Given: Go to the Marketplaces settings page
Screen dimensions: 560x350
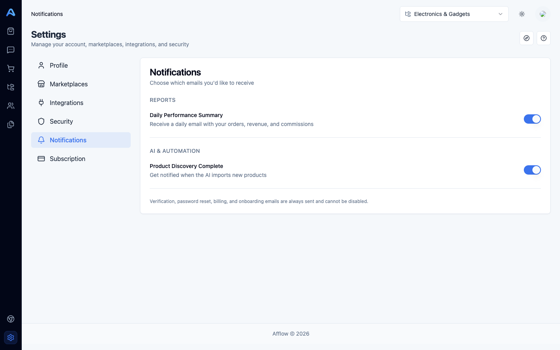Looking at the screenshot, I should pos(68,84).
